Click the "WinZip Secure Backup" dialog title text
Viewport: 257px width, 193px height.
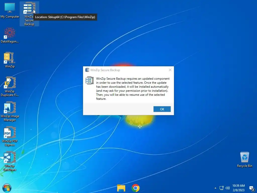[105, 70]
